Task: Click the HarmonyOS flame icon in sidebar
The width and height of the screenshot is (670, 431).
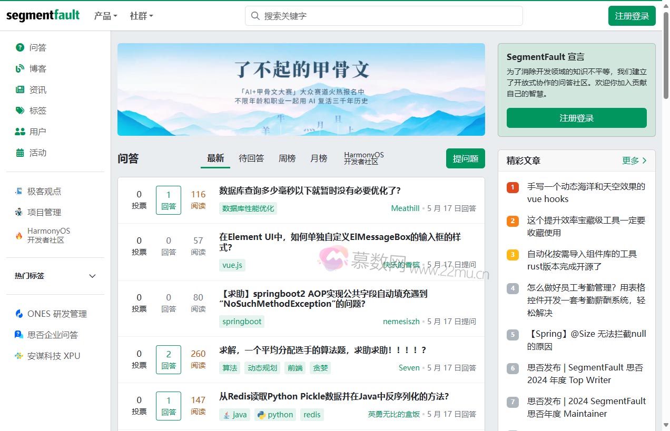Action: click(19, 235)
